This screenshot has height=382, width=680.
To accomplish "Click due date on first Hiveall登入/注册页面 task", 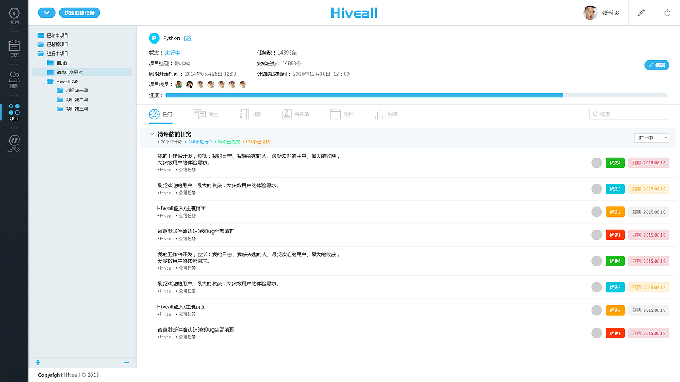I will [x=649, y=212].
